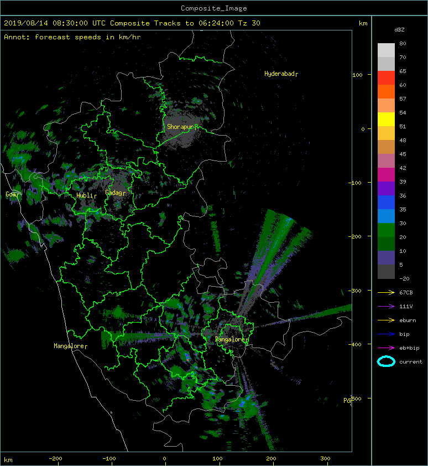Click the -200 tick on vertical axis
Screen dimensions: 428x466
356,236
